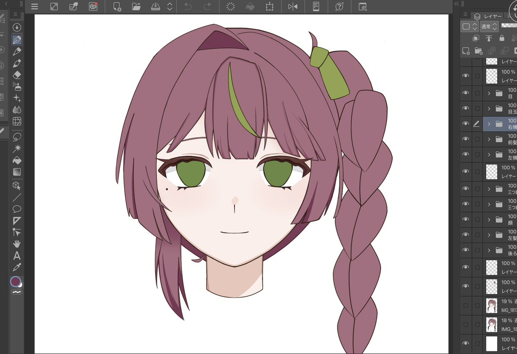Click the Clear sunburst icon
Image resolution: width=517 pixels, height=354 pixels.
[231, 6]
